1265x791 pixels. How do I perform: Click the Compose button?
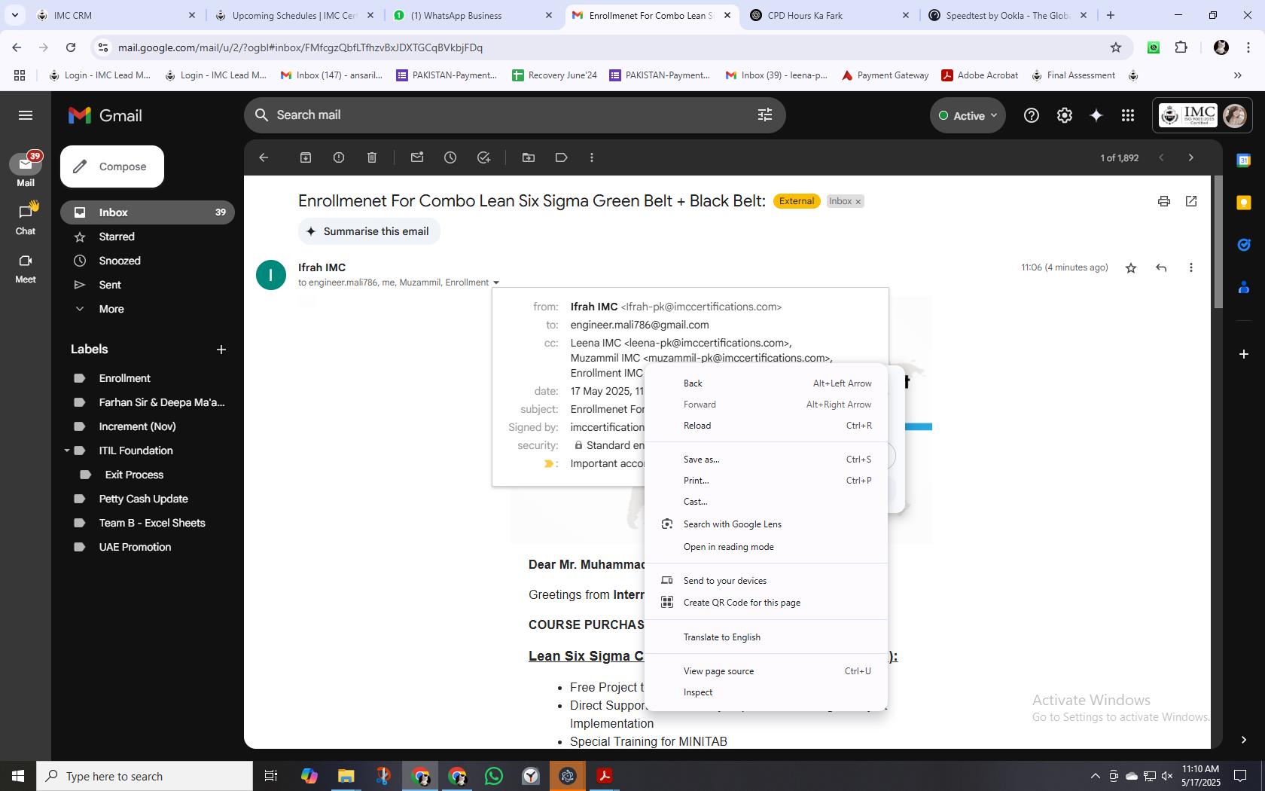[112, 166]
